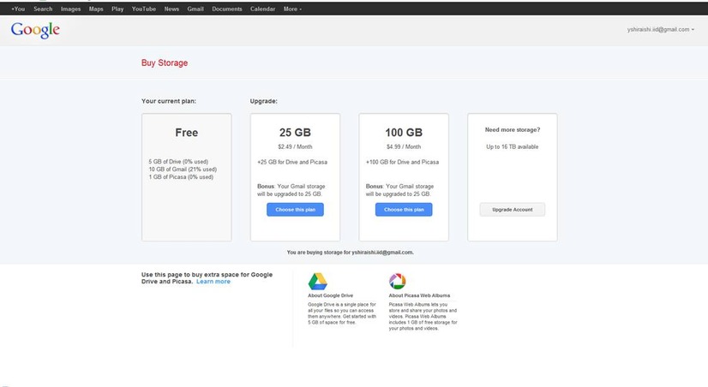Screen dimensions: 708x387
Task: Open the Google Drive icon
Action: pos(317,282)
